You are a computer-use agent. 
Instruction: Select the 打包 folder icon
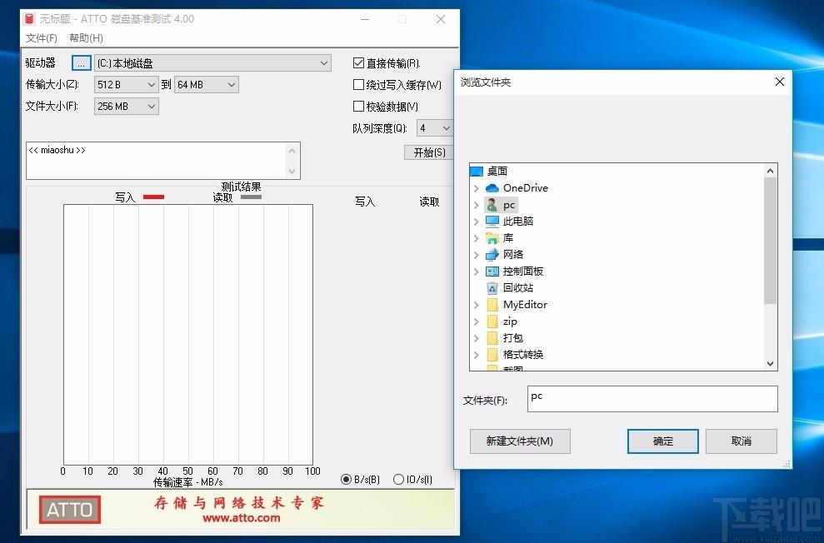click(x=492, y=337)
